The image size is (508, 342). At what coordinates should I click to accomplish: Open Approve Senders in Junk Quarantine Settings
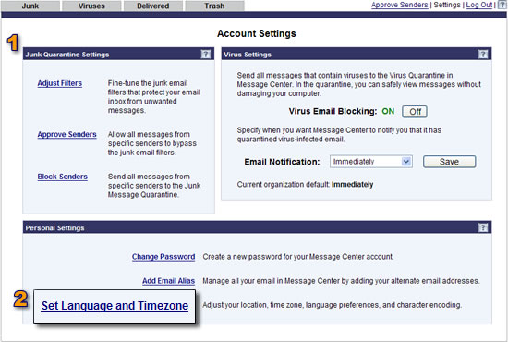[67, 134]
